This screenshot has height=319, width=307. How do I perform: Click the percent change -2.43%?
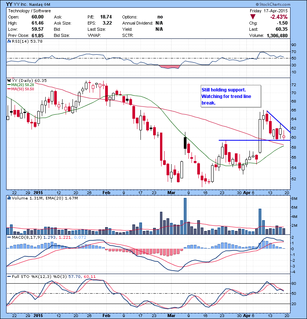279,17
